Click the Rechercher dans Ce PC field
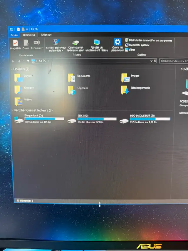188x251 pixels. pos(174,61)
